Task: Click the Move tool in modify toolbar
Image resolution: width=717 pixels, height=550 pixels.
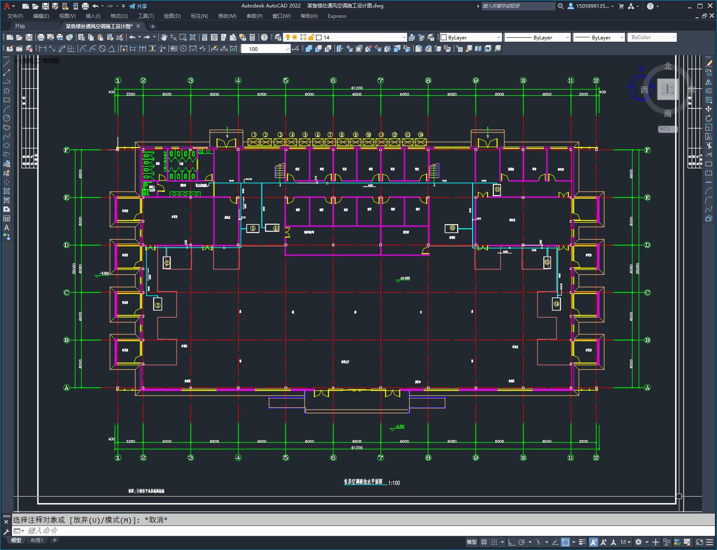Action: pos(709,109)
